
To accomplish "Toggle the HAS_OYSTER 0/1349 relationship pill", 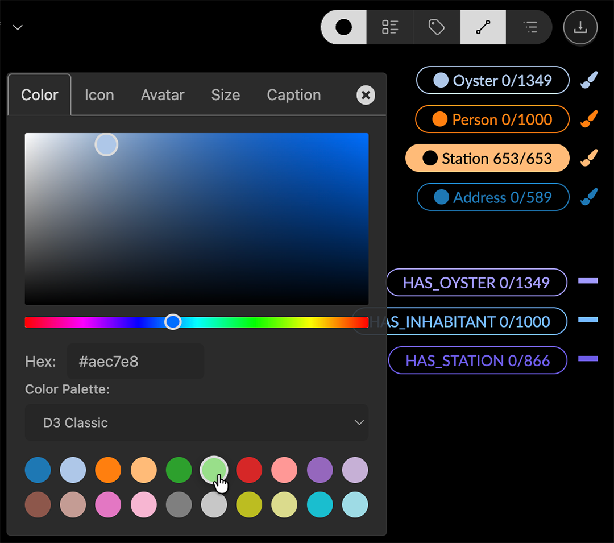I will click(x=476, y=283).
